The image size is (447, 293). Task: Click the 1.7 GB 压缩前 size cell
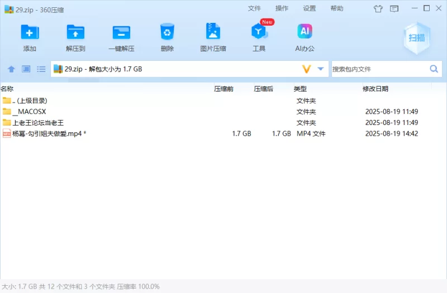pos(241,133)
